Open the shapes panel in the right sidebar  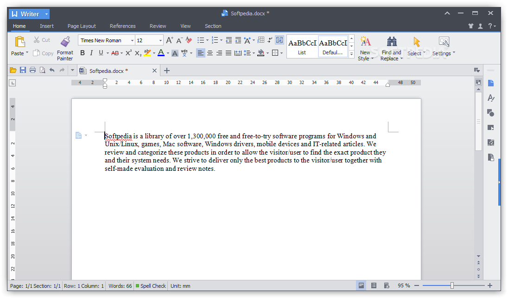[x=490, y=113]
